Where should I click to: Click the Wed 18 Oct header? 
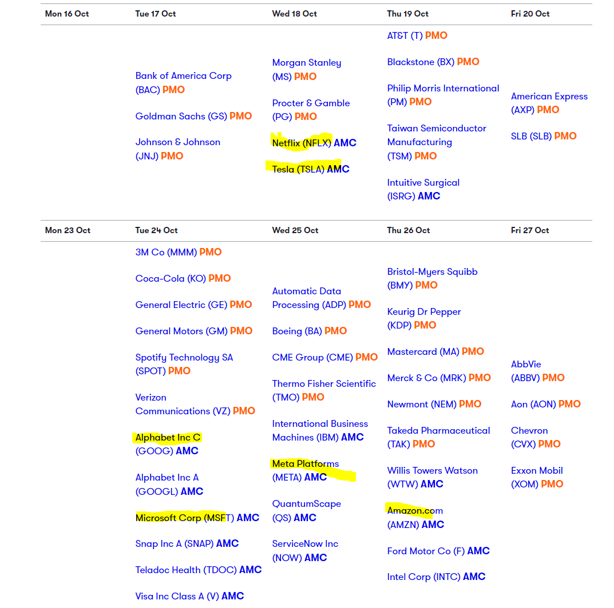pyautogui.click(x=295, y=14)
